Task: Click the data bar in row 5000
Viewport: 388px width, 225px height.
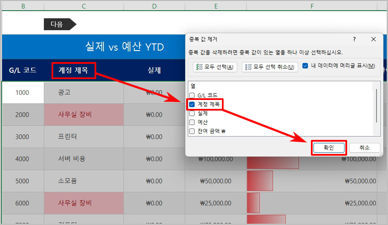Action: (260, 181)
